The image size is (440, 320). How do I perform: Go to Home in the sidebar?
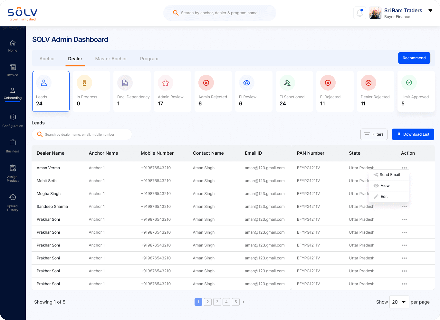pyautogui.click(x=13, y=46)
